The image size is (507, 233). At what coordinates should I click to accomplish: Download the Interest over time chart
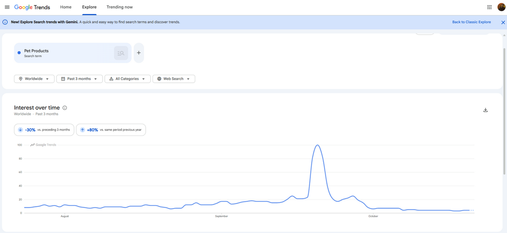click(x=485, y=110)
